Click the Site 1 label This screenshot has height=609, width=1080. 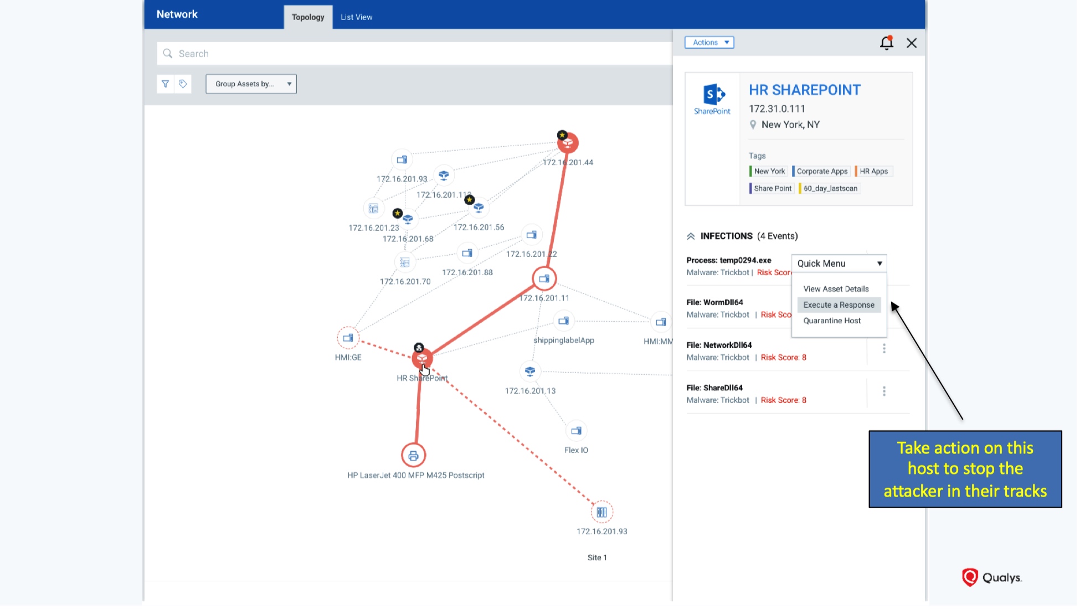(597, 558)
